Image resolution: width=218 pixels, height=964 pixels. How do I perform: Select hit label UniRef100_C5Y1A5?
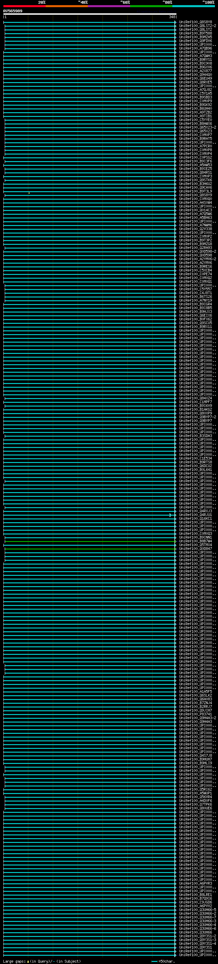pos(196,94)
